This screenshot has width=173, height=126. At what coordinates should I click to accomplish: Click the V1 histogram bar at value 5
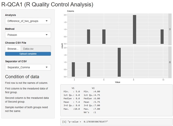(x=89, y=37)
